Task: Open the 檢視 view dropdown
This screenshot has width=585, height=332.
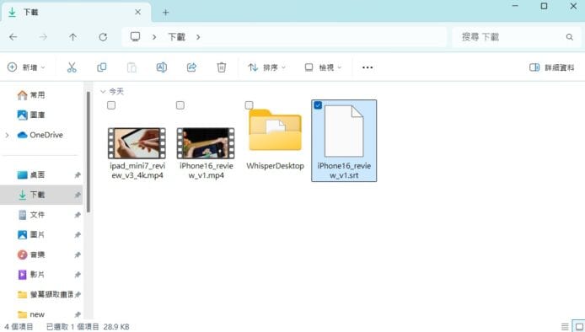Action: pos(323,67)
